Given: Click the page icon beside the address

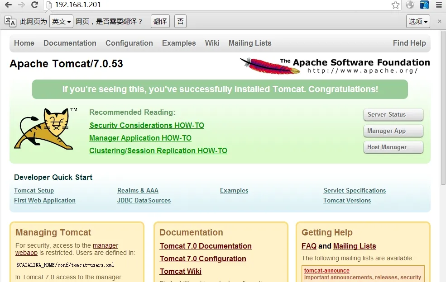Looking at the screenshot, I should [49, 5].
